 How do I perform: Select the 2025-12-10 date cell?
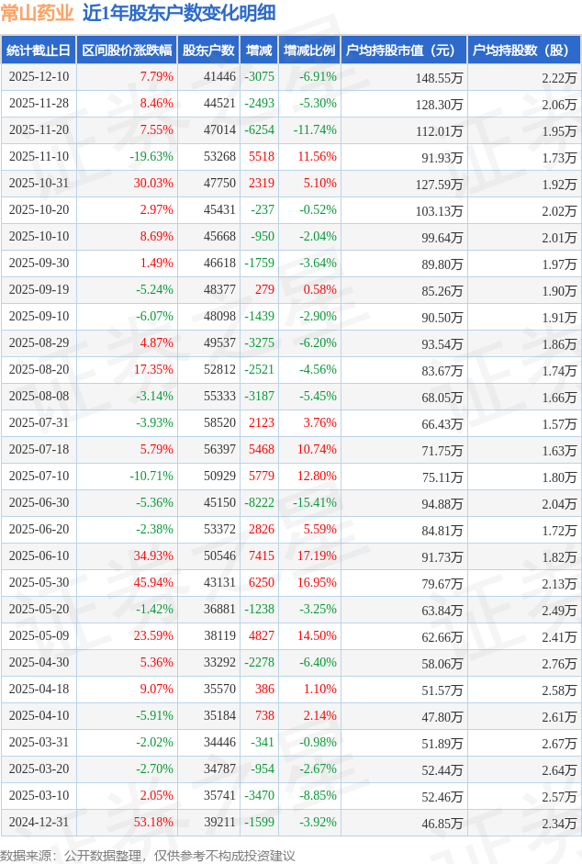39,77
